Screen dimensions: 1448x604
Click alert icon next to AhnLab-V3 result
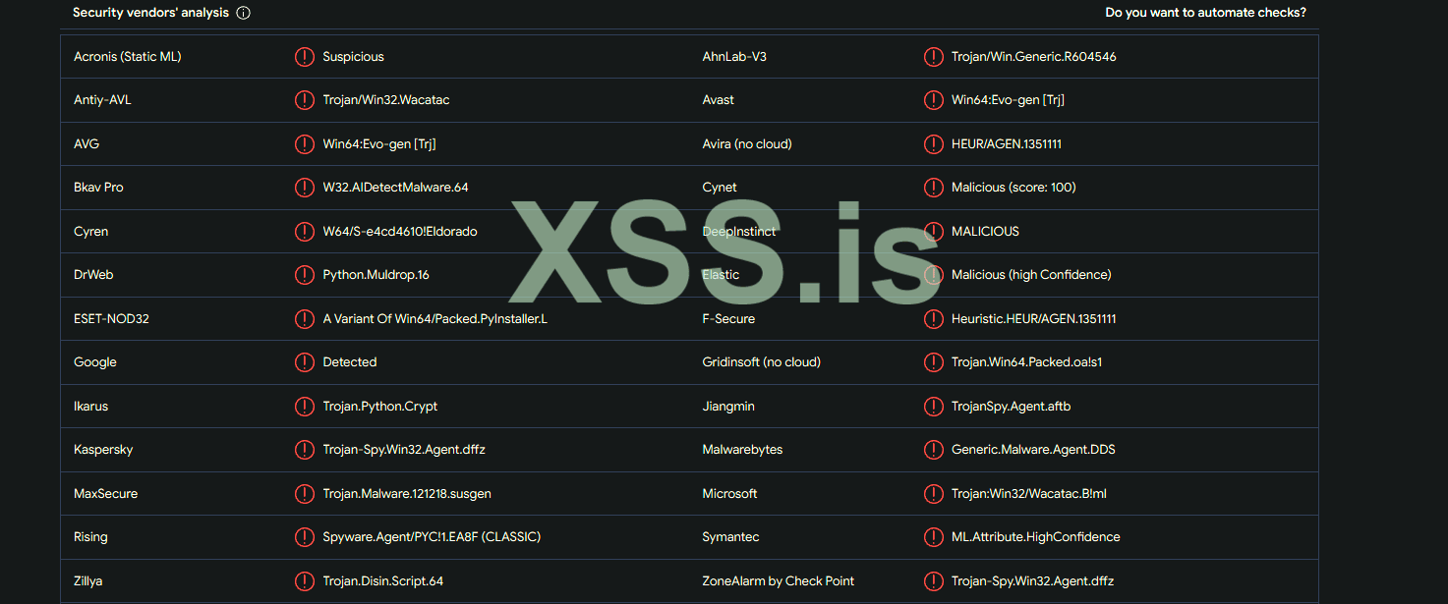[x=934, y=57]
